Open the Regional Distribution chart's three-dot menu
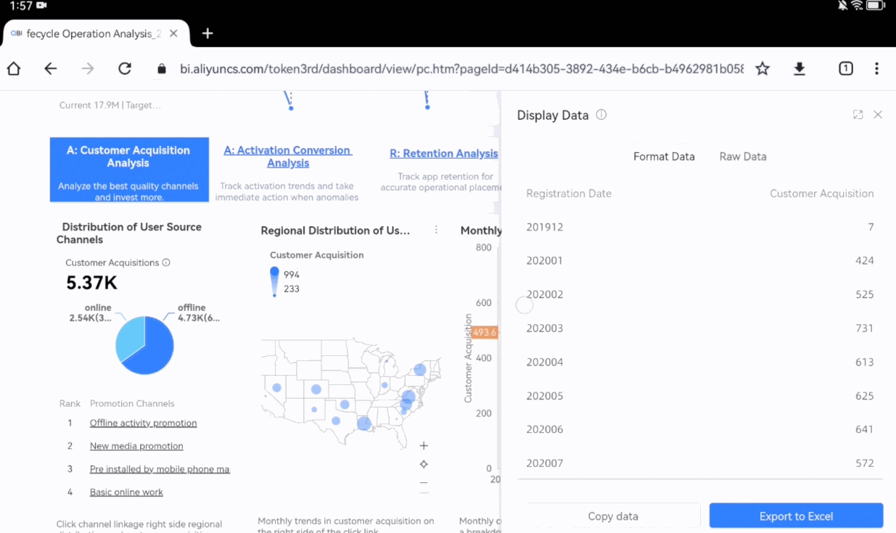This screenshot has height=533, width=896. tap(436, 230)
